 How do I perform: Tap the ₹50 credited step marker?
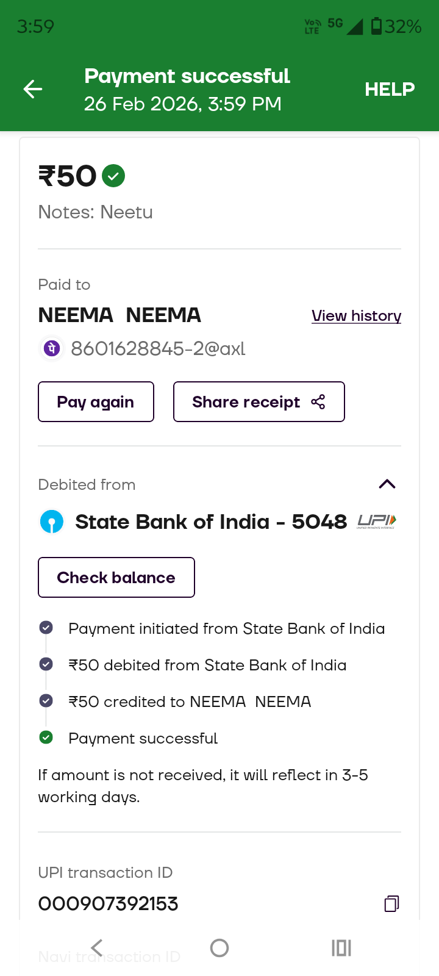[x=46, y=701]
